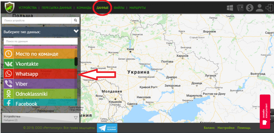
Task: Select the VK logo icon
Action: (x=9, y=64)
